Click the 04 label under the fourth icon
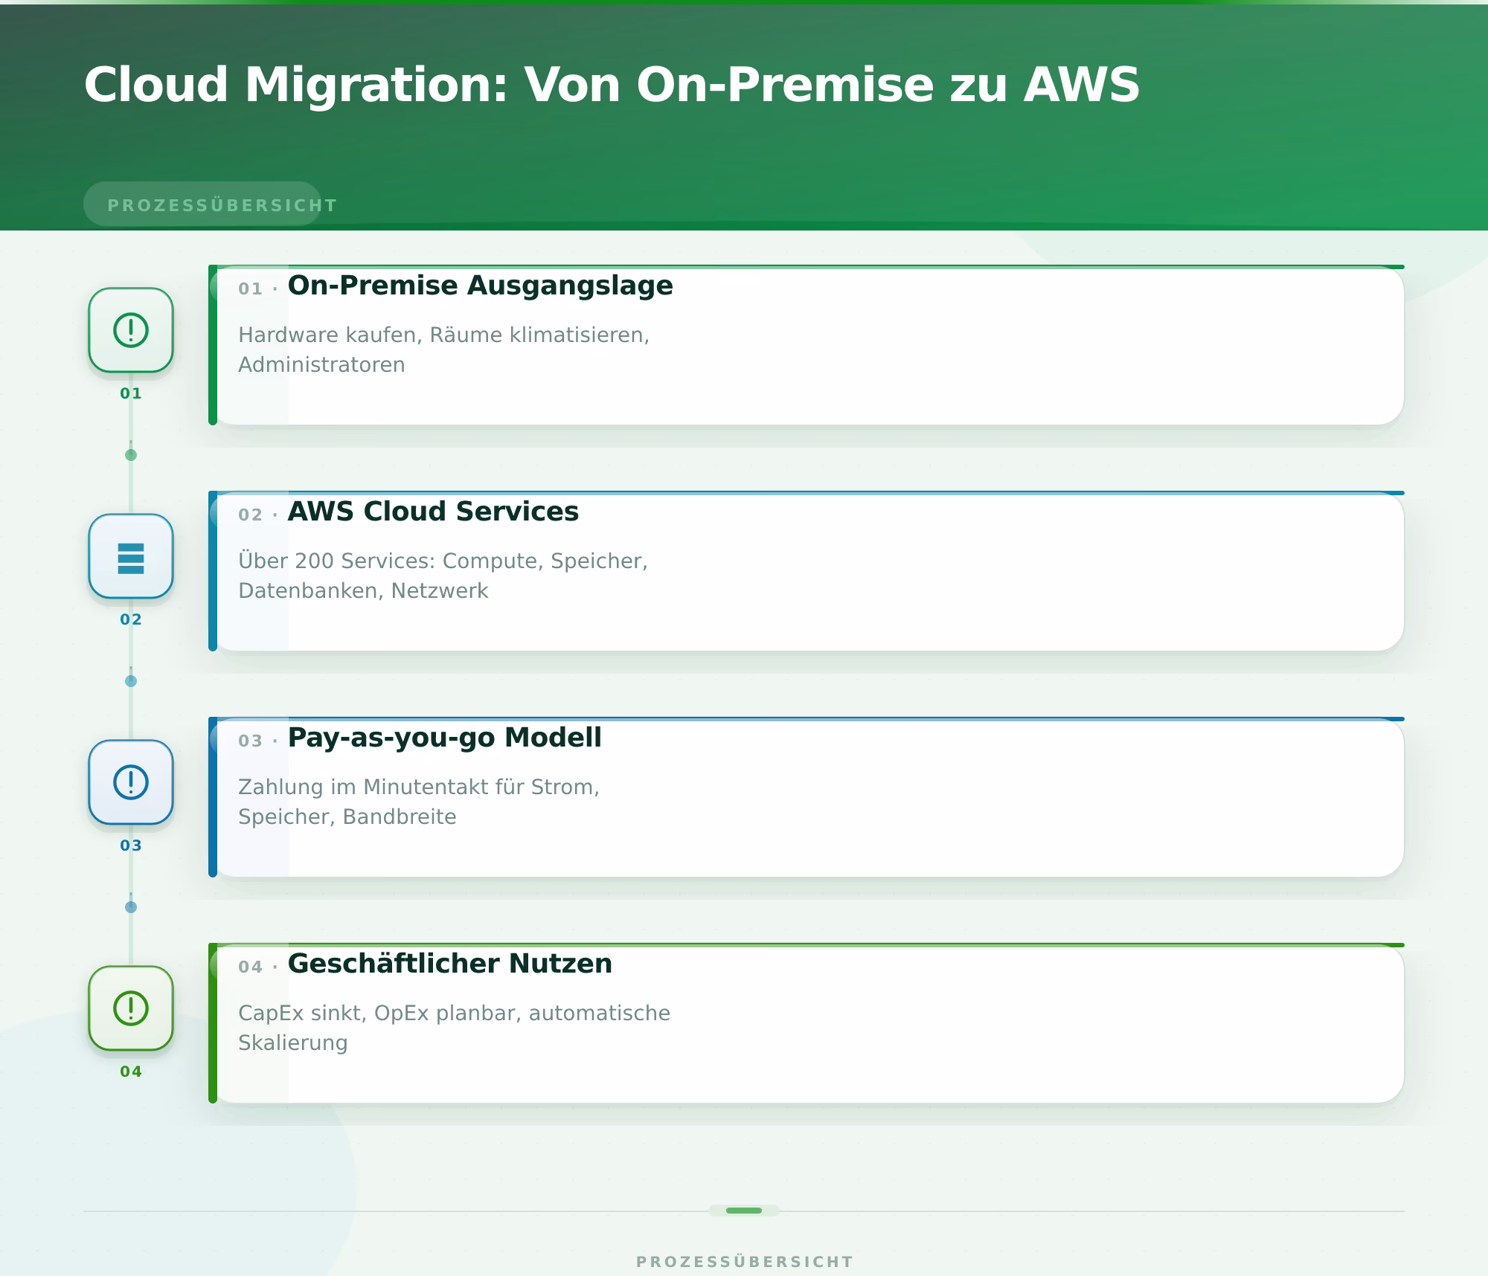1488x1276 pixels. pos(131,1072)
